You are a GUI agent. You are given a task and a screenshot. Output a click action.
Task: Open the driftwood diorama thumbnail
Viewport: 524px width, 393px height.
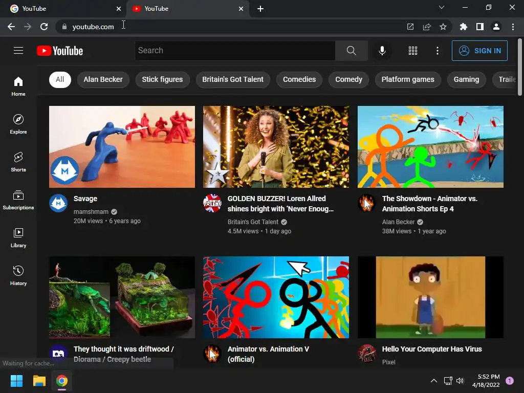122,297
